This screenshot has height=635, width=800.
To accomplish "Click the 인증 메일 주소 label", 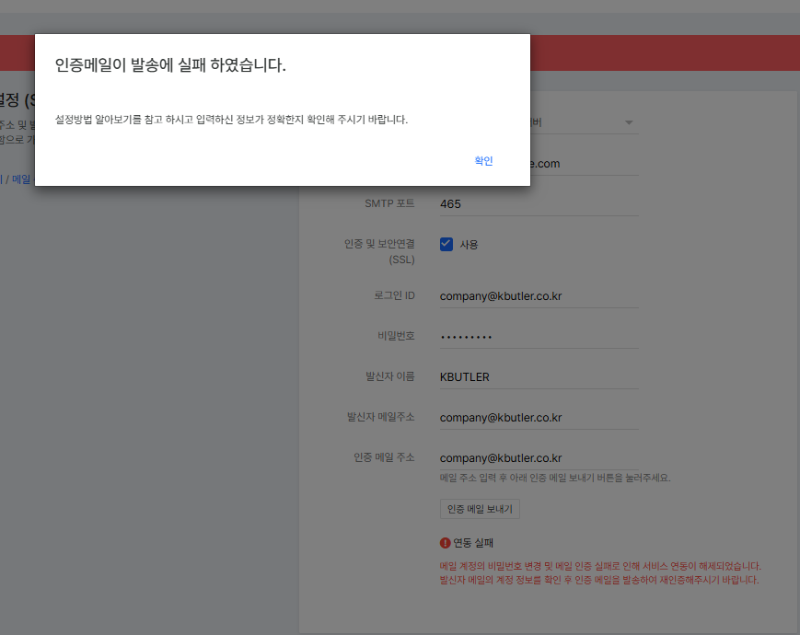I will coord(384,457).
